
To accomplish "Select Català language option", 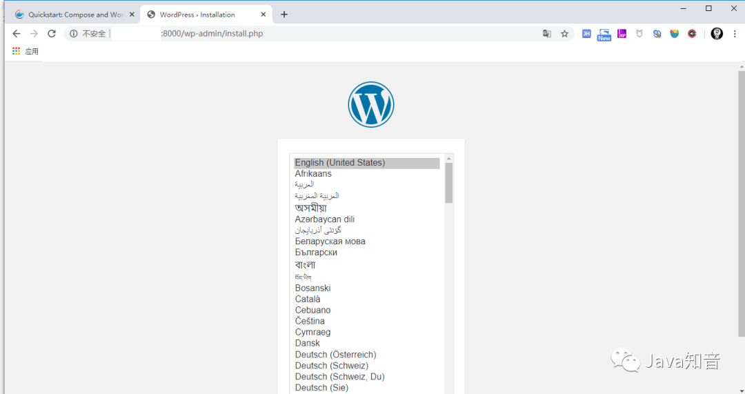I will click(x=308, y=299).
